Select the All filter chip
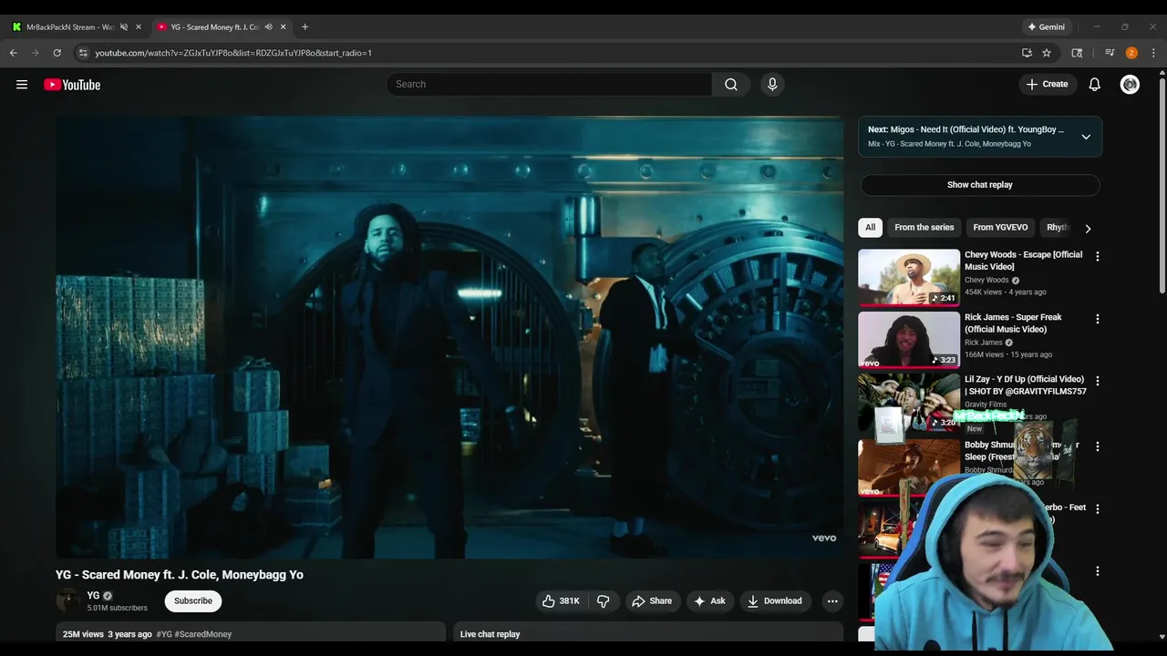The width and height of the screenshot is (1167, 656). (x=871, y=228)
